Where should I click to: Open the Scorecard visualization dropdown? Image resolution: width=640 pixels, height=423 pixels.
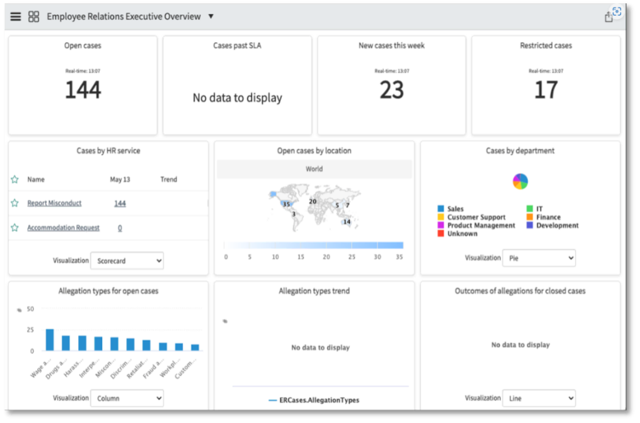[x=127, y=261]
